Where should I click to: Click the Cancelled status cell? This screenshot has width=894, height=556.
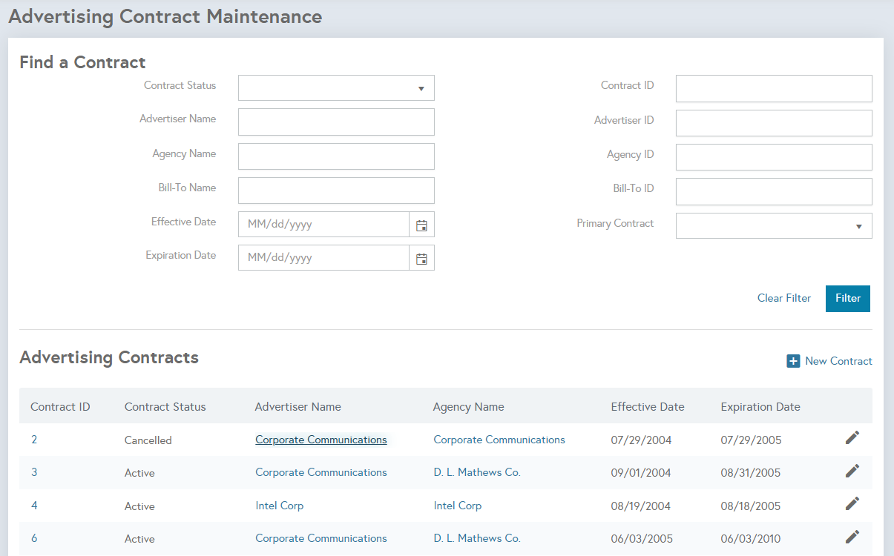(148, 440)
